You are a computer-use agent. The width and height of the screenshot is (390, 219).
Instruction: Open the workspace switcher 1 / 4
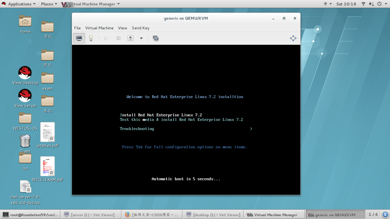[373, 214]
